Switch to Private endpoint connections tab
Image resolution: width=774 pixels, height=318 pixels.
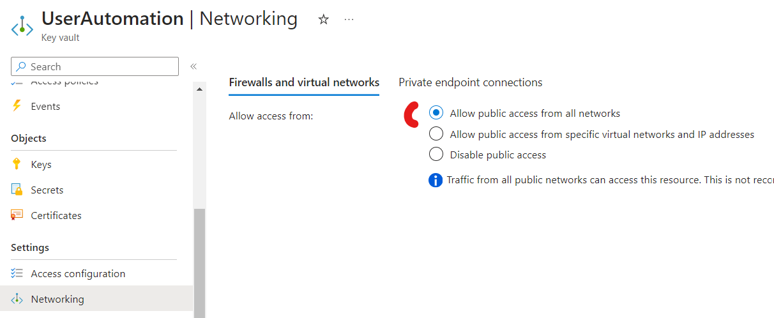click(471, 82)
